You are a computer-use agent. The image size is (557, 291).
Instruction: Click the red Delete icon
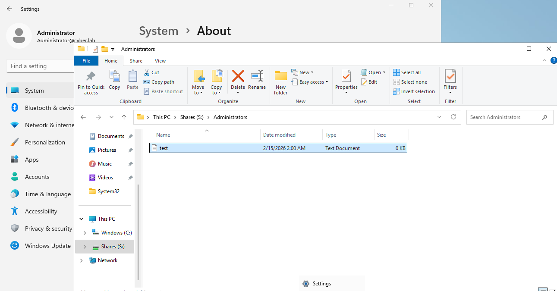[x=238, y=77]
